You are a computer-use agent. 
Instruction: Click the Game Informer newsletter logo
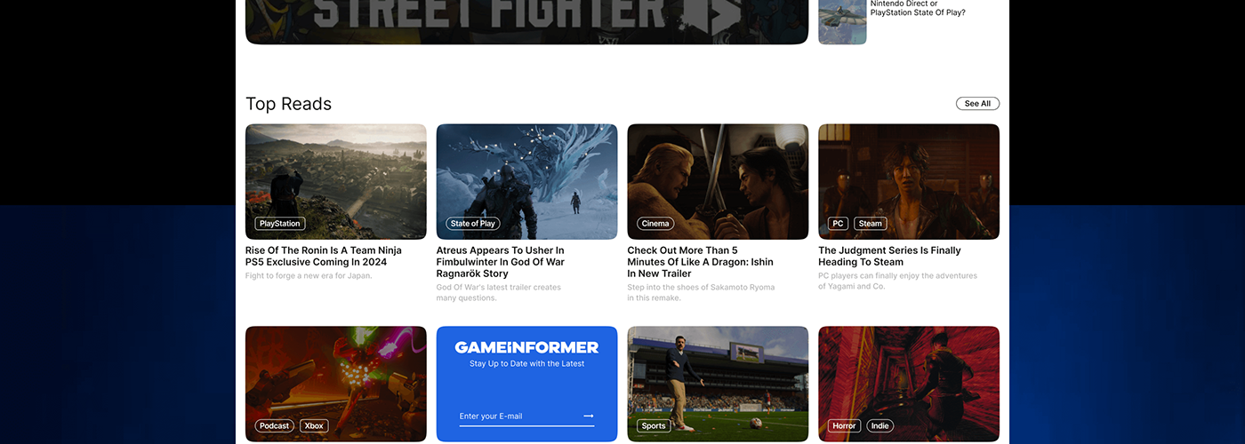tap(526, 347)
